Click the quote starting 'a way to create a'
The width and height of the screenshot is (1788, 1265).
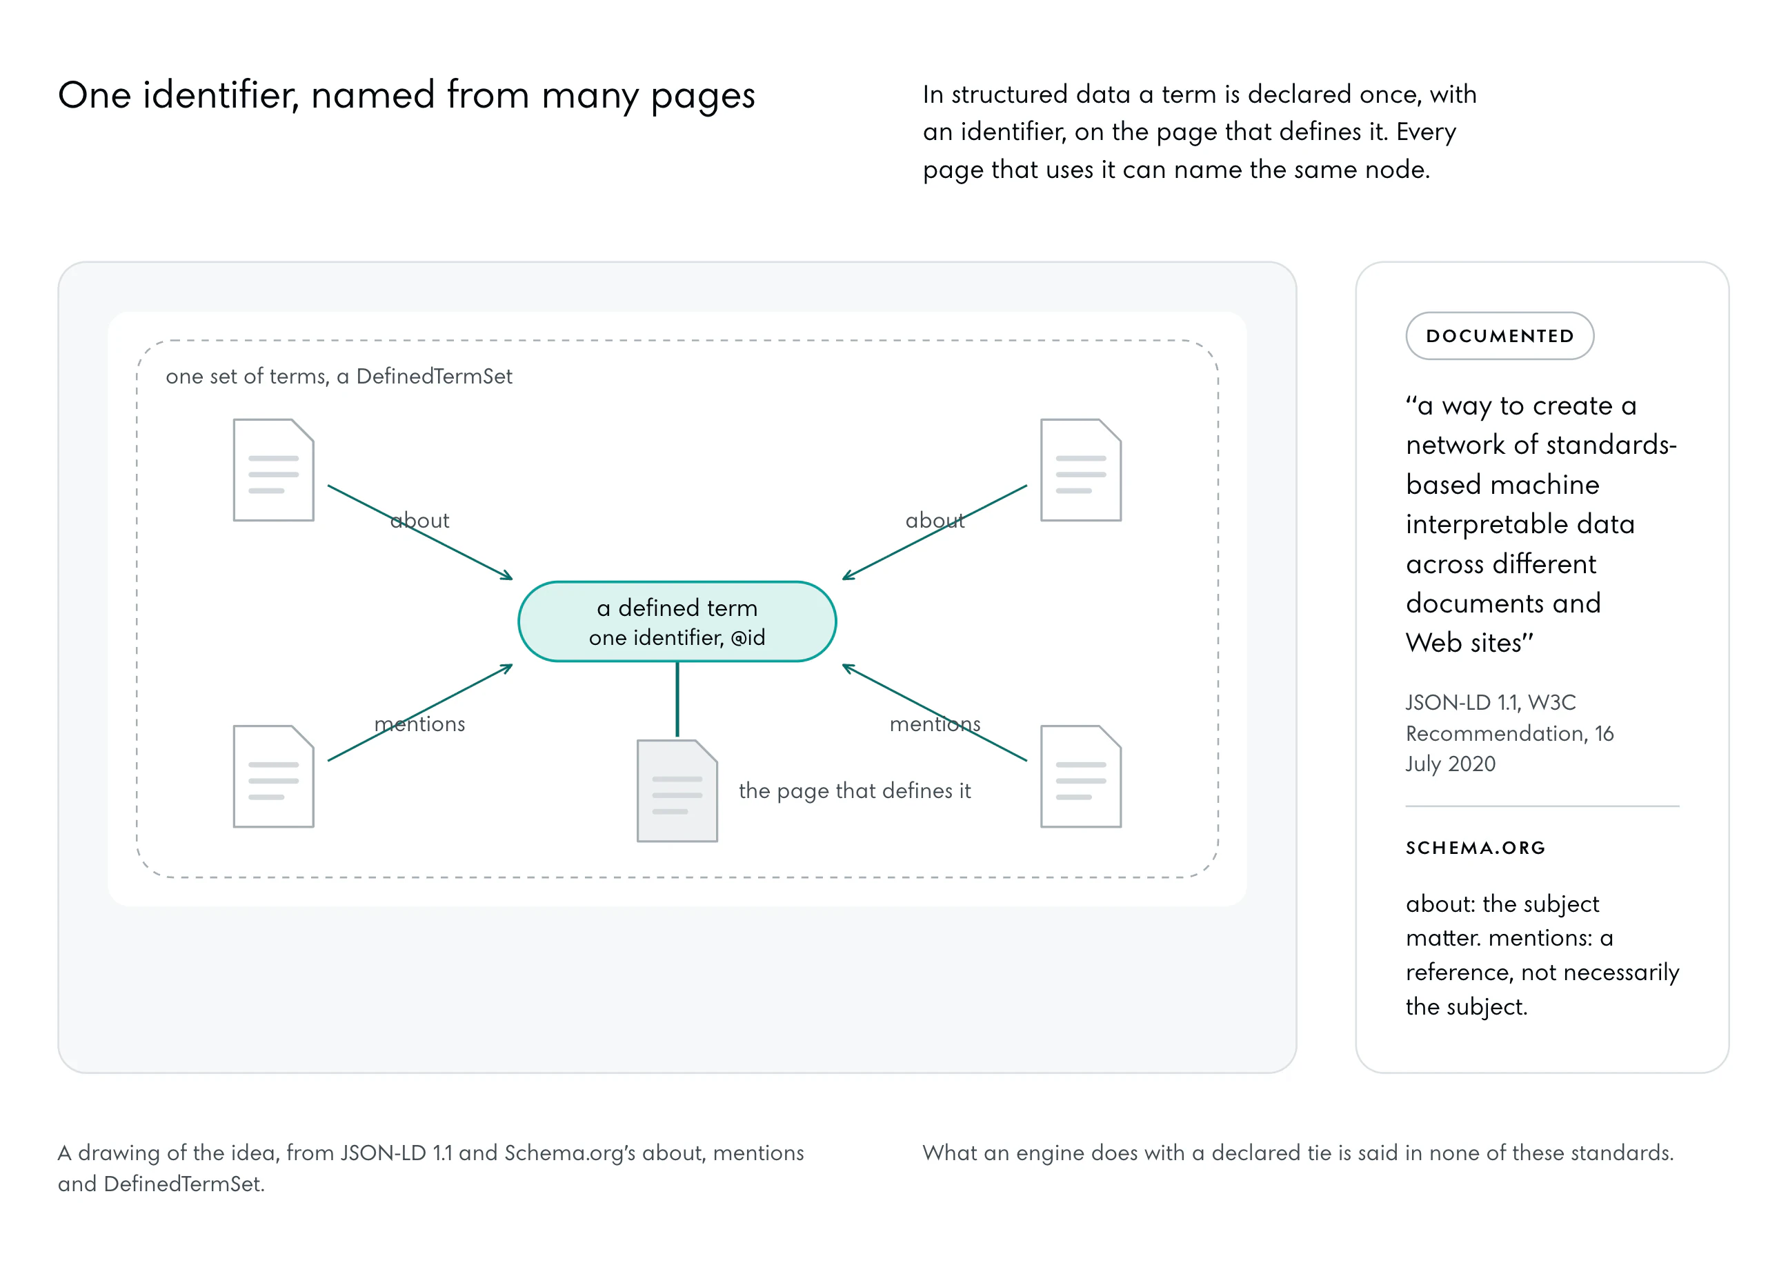pos(1541,524)
